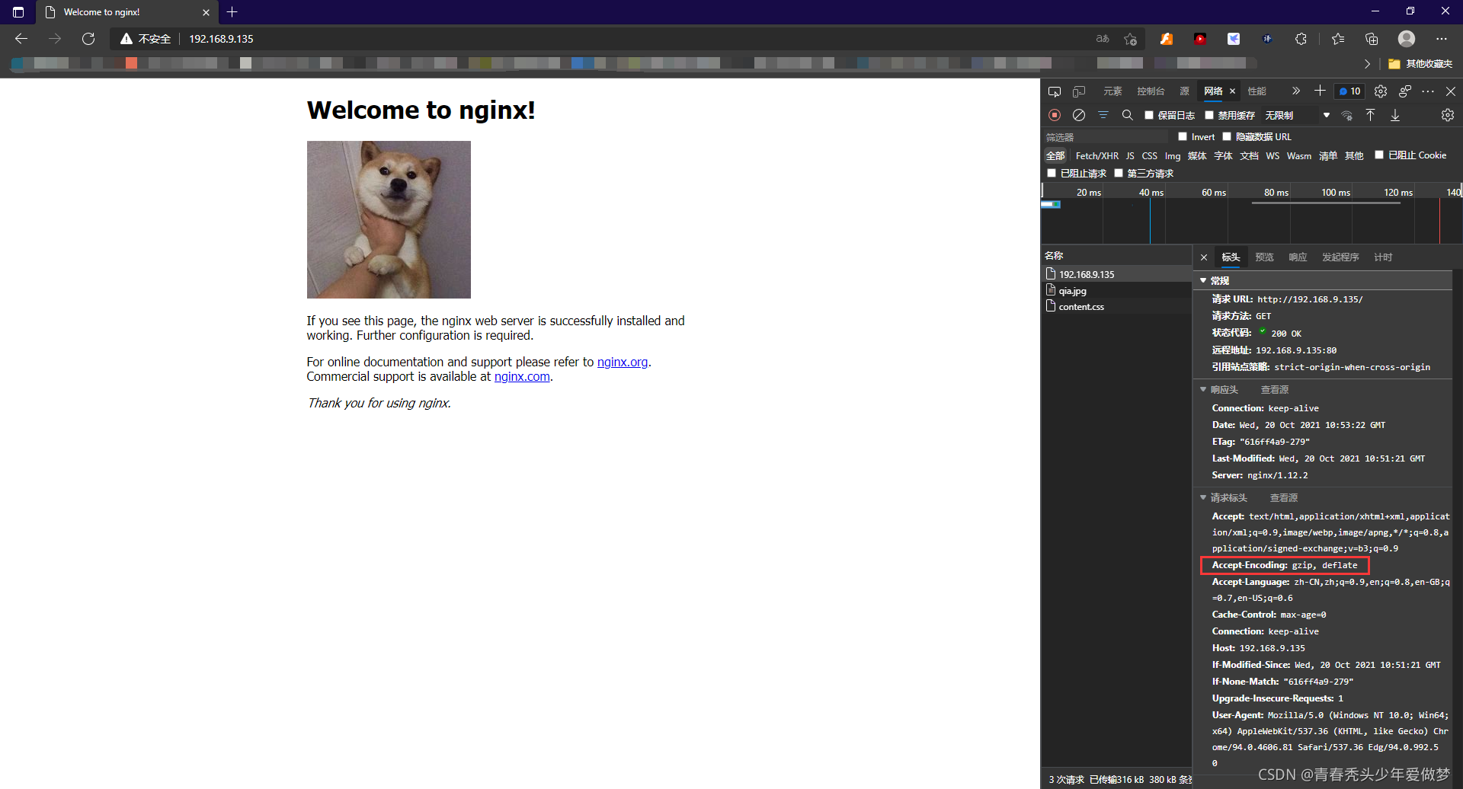This screenshot has height=789, width=1463.
Task: Click the inspect element picker icon
Action: (x=1055, y=91)
